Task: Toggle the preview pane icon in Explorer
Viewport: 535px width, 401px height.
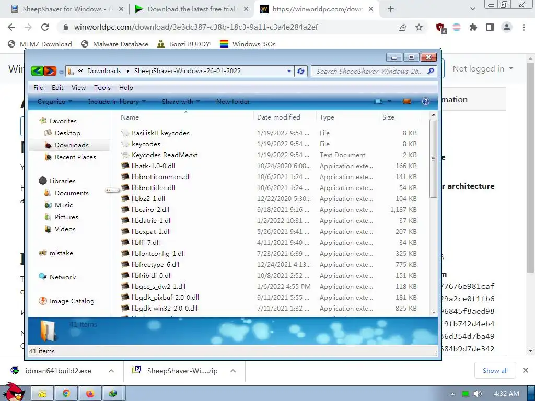Action: click(x=406, y=101)
